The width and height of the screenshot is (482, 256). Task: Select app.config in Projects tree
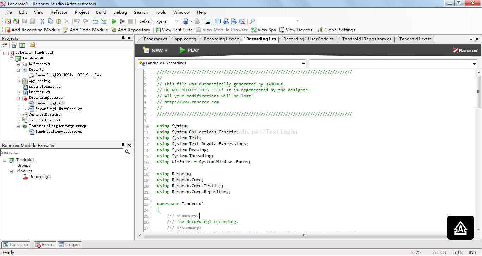tap(39, 81)
